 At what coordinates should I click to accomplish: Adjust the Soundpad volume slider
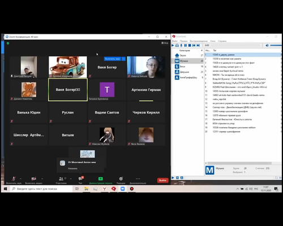[x=276, y=45]
